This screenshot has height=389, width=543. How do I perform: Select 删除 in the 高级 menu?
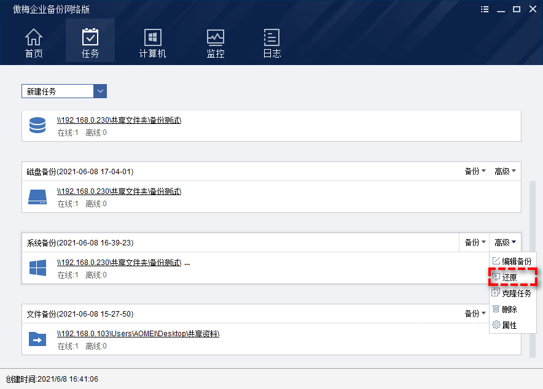tap(509, 309)
